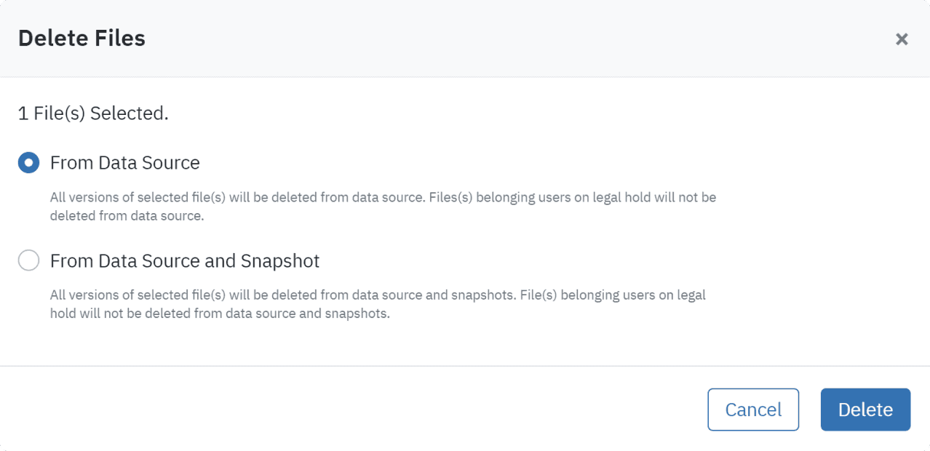Viewport: 930px width, 451px height.
Task: Click the "Delete Files" dialog title
Action: coord(82,39)
